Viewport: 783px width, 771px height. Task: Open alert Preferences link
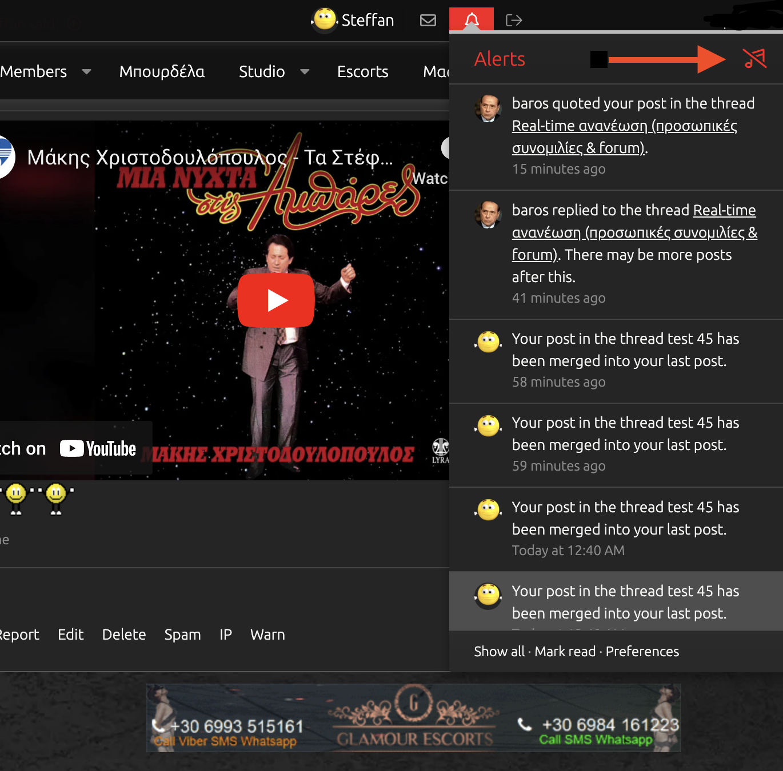coord(642,652)
